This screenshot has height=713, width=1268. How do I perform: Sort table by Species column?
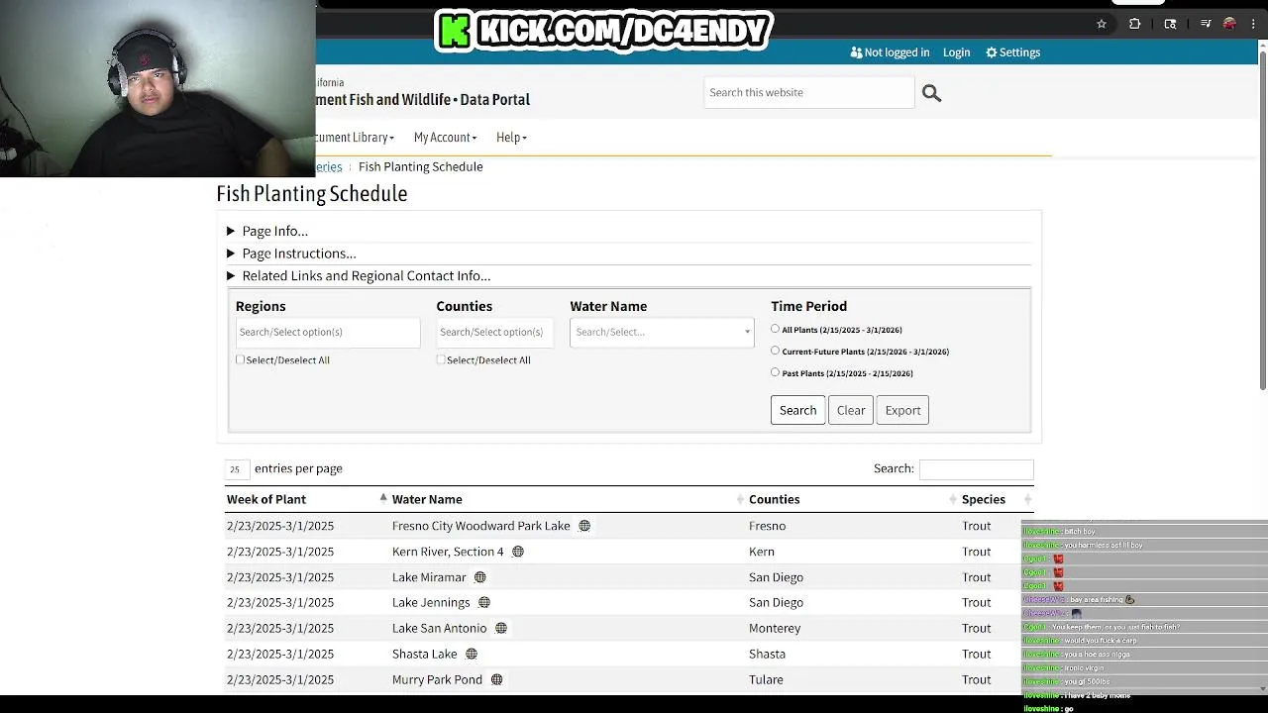click(x=997, y=499)
